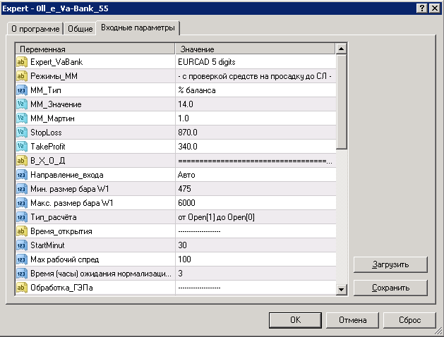Click the string icon beside В_Х_О_Д
Image resolution: width=444 pixels, height=337 pixels.
click(22, 161)
